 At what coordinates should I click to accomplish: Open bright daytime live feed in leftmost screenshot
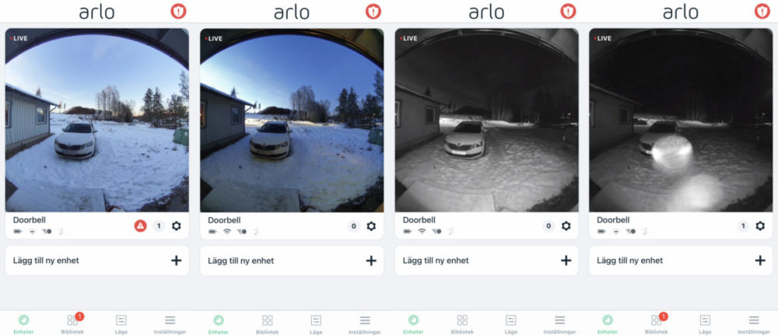pos(97,120)
